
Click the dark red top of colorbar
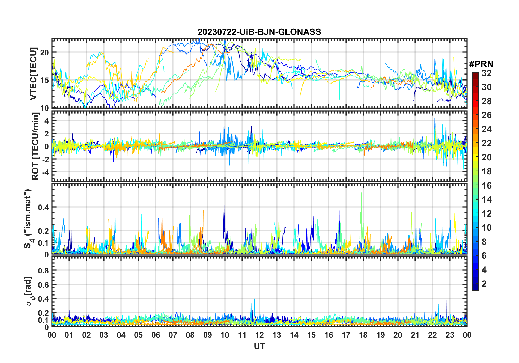pos(475,75)
